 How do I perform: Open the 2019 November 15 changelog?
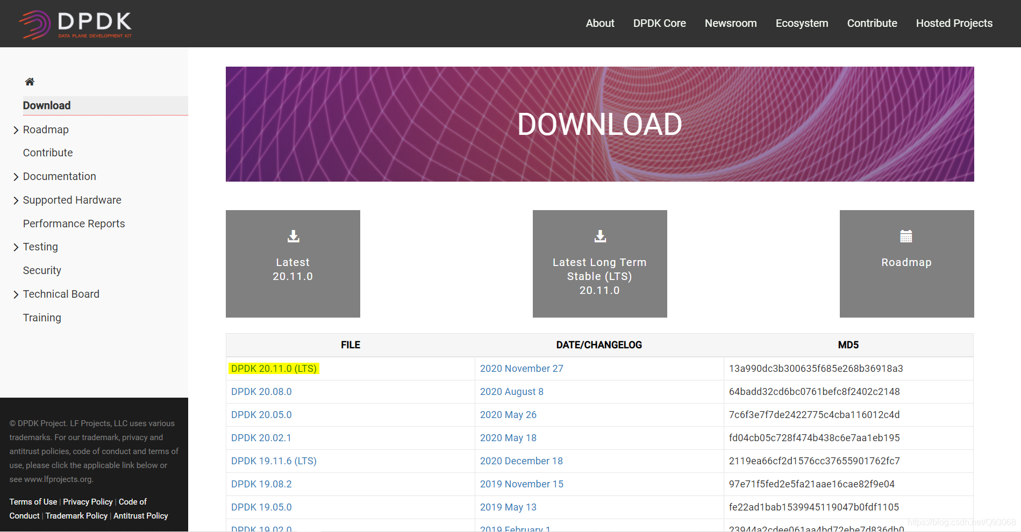coord(522,484)
